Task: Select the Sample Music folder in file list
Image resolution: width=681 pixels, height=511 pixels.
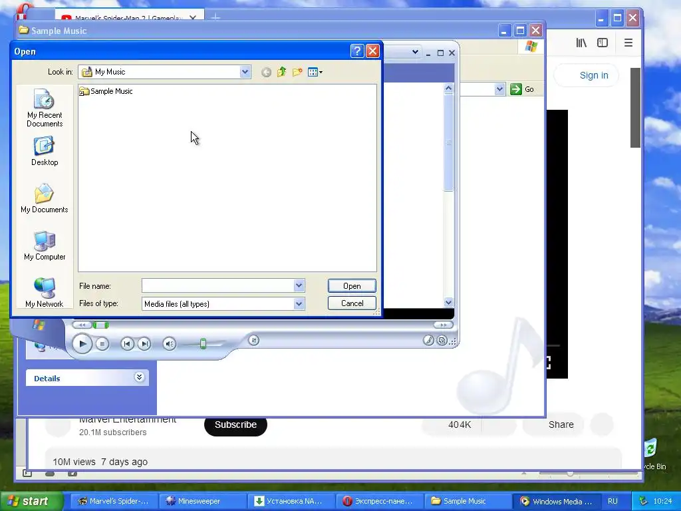Action: point(106,91)
